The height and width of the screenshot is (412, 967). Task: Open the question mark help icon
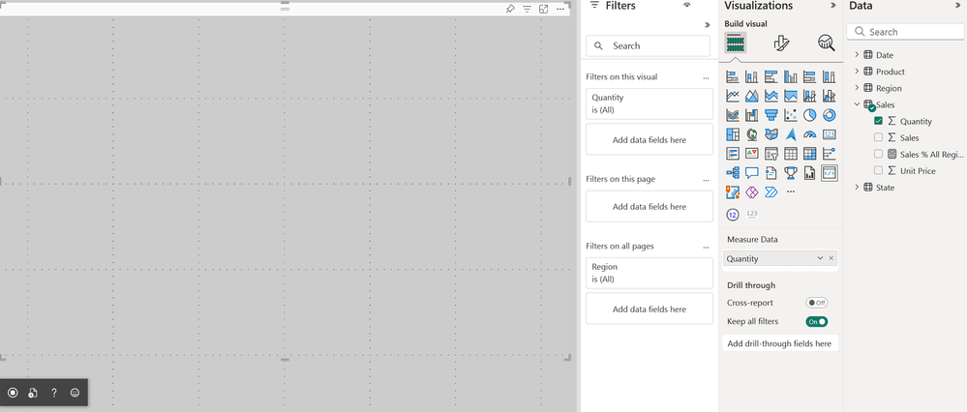tap(53, 393)
